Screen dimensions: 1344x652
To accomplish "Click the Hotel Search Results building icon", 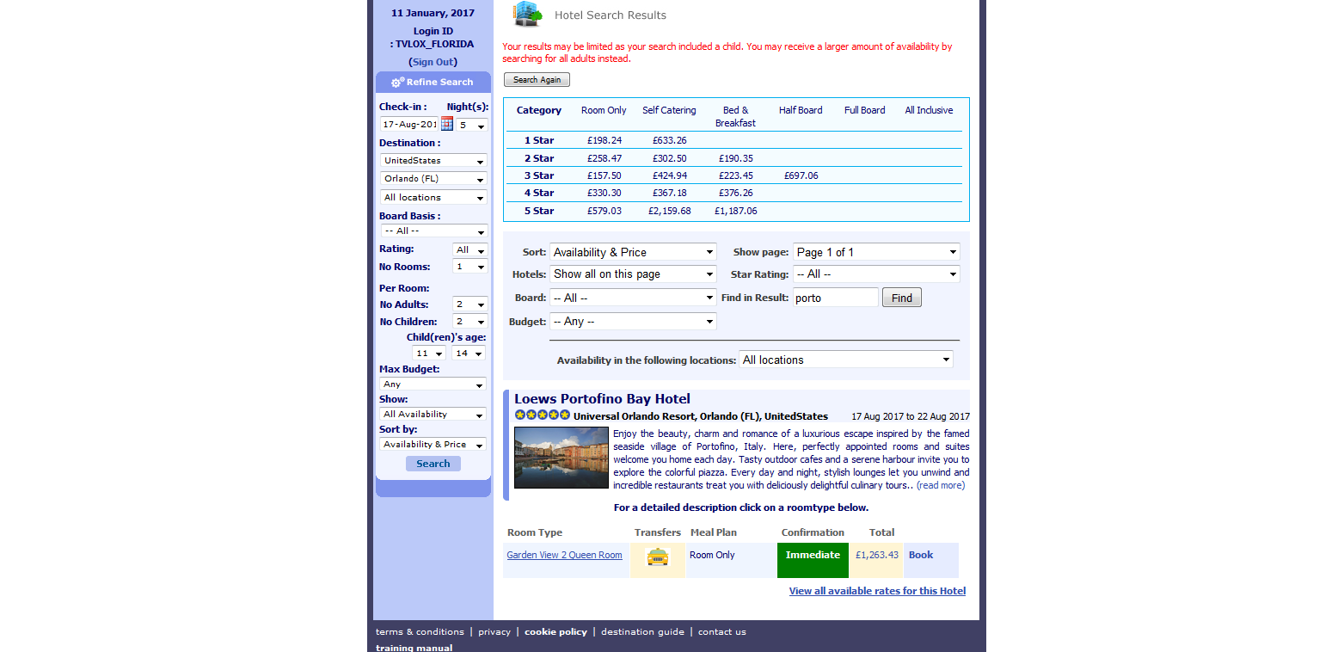I will [x=527, y=14].
